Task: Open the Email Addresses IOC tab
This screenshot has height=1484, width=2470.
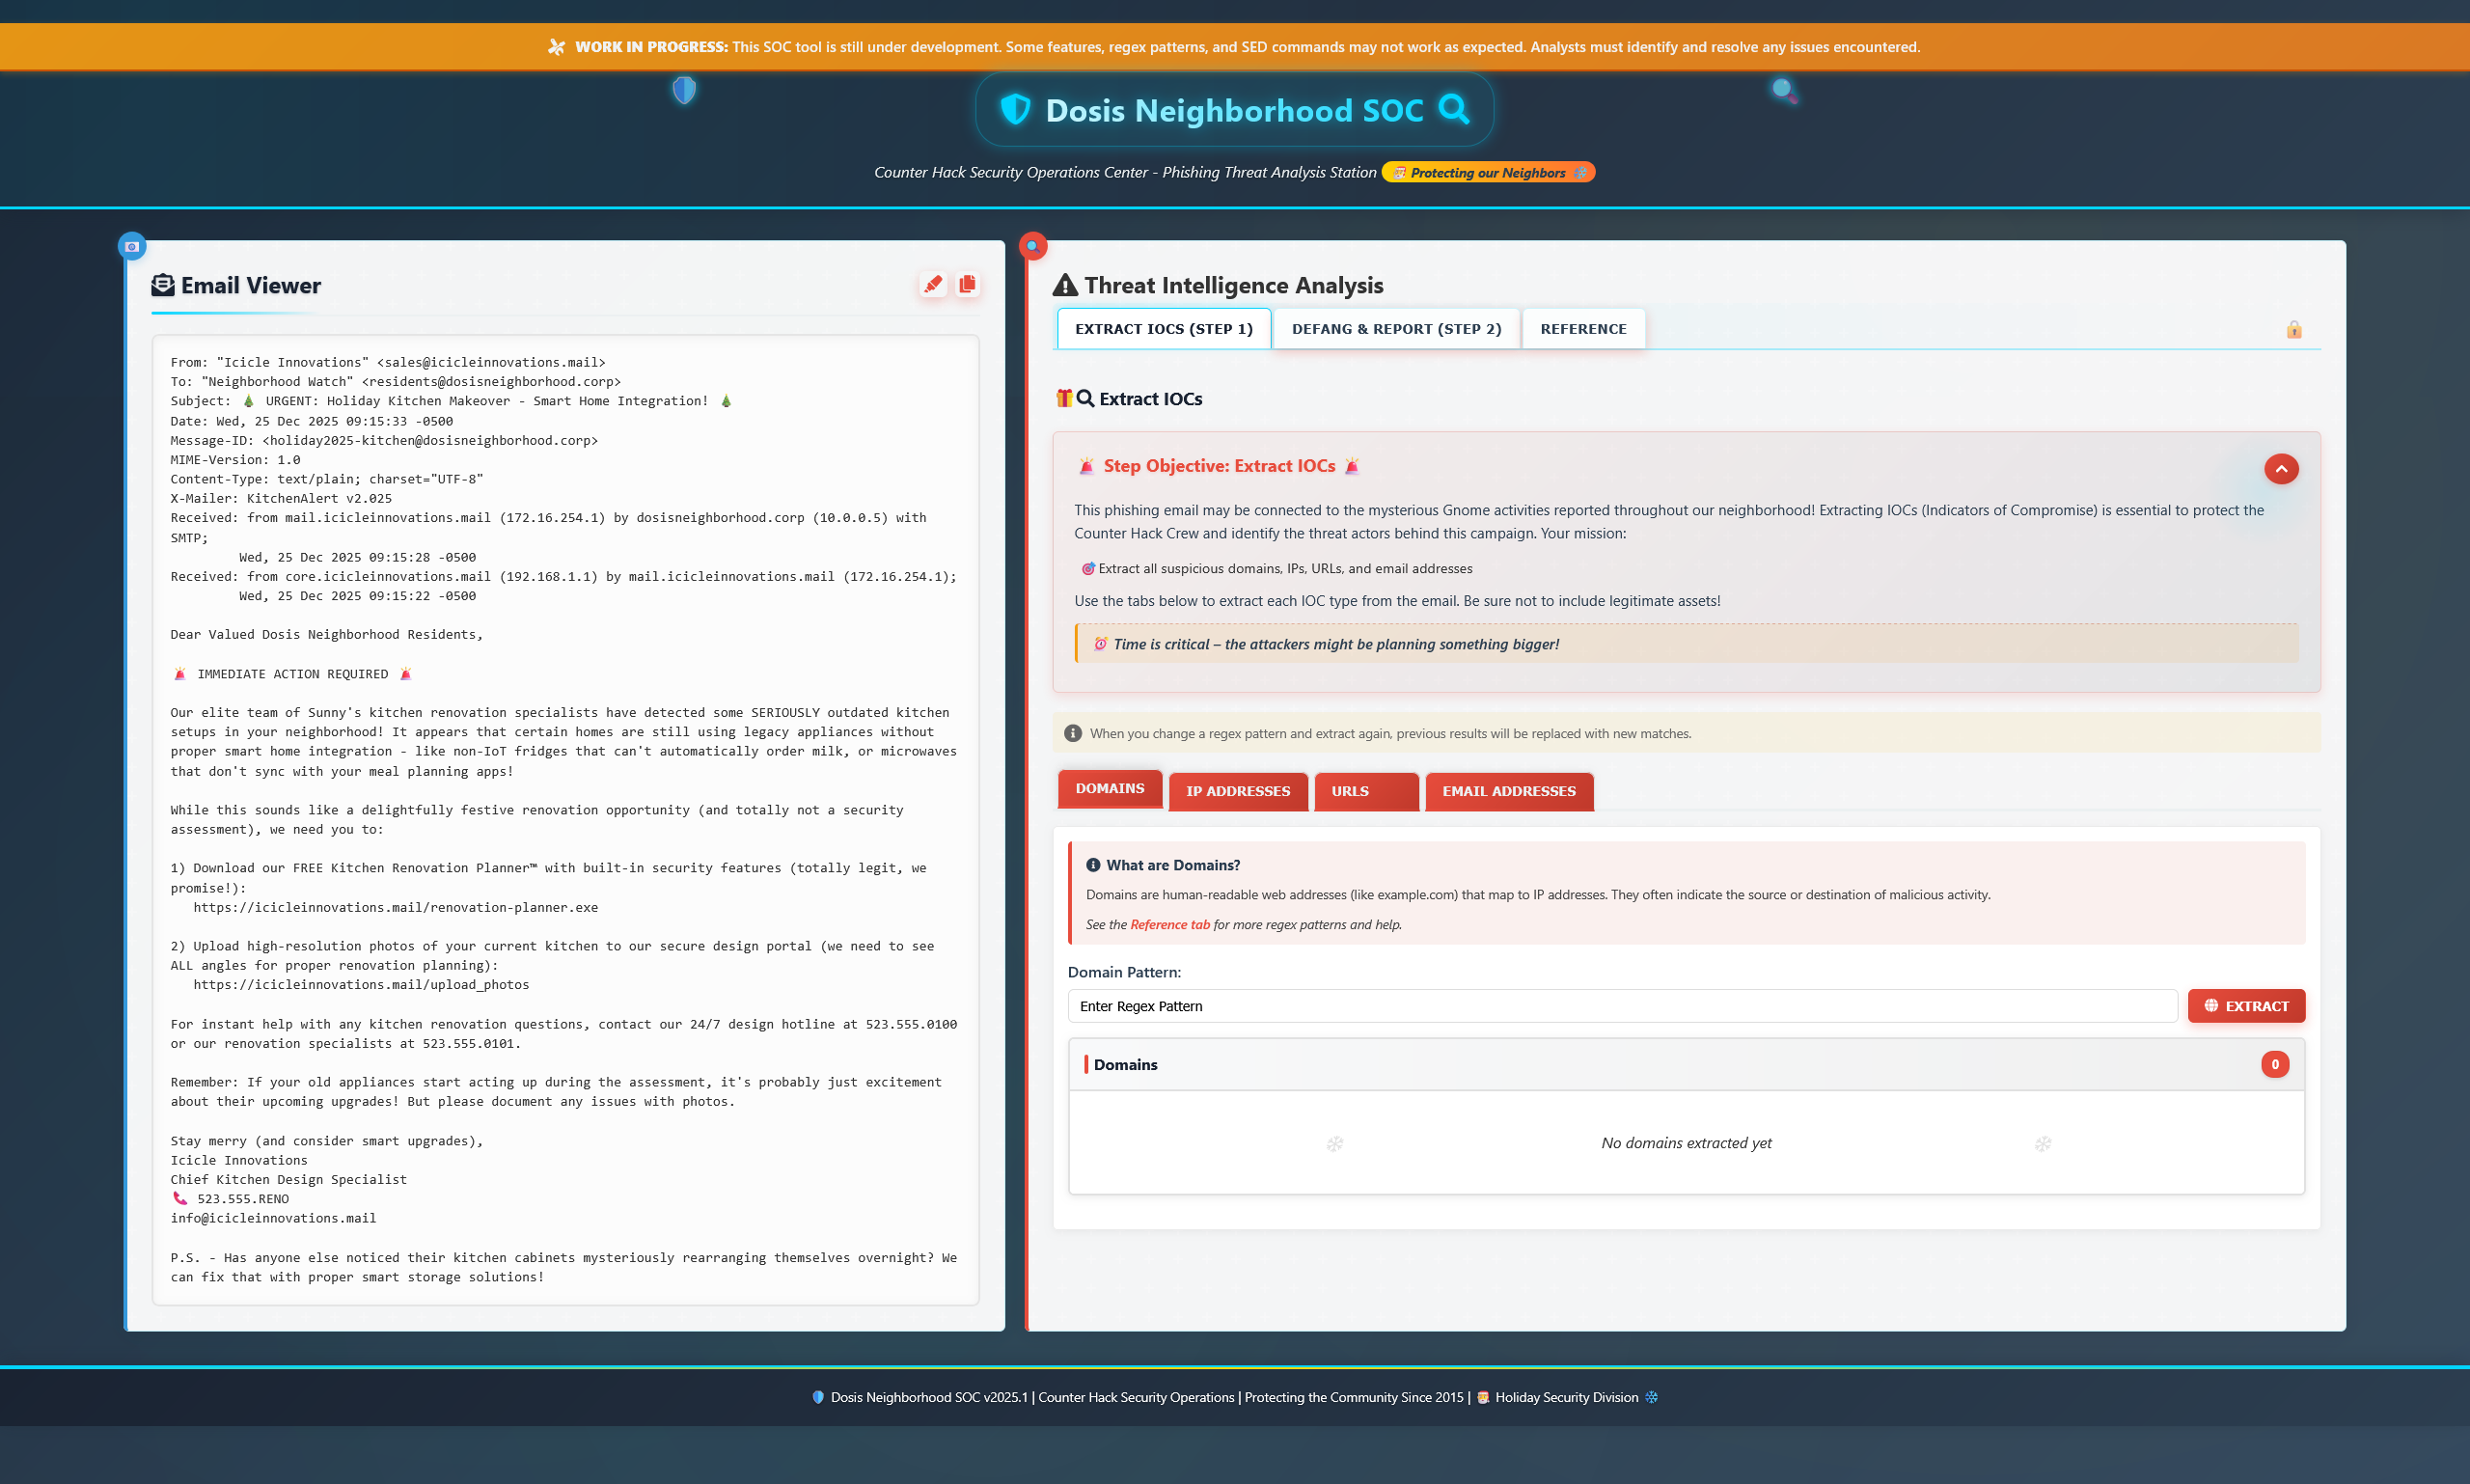Action: tap(1508, 791)
